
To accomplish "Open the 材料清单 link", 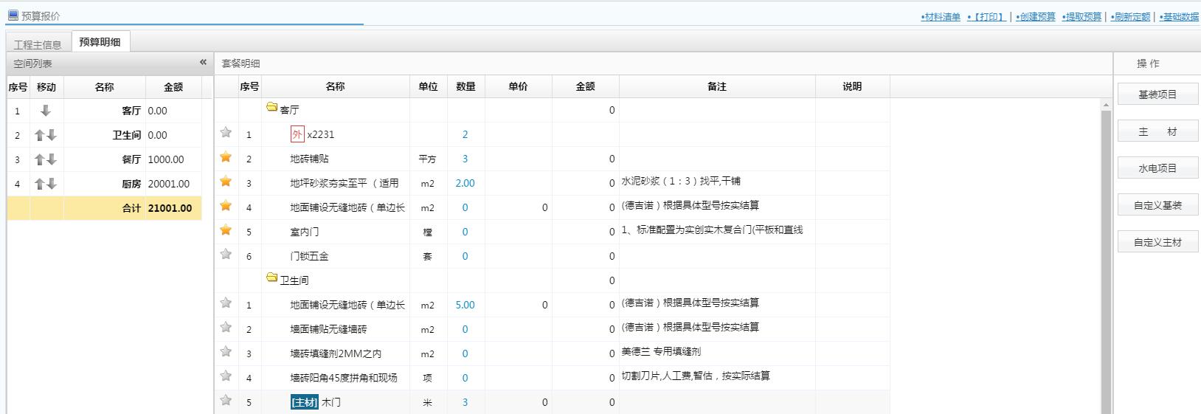I will pos(941,17).
